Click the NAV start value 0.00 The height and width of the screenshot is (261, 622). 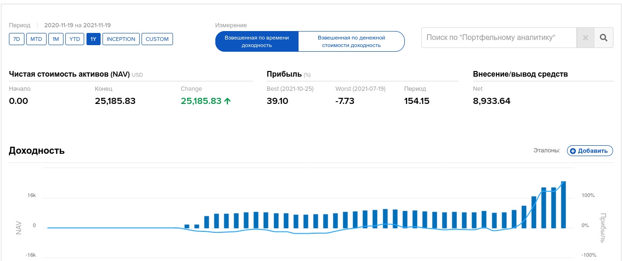(18, 101)
